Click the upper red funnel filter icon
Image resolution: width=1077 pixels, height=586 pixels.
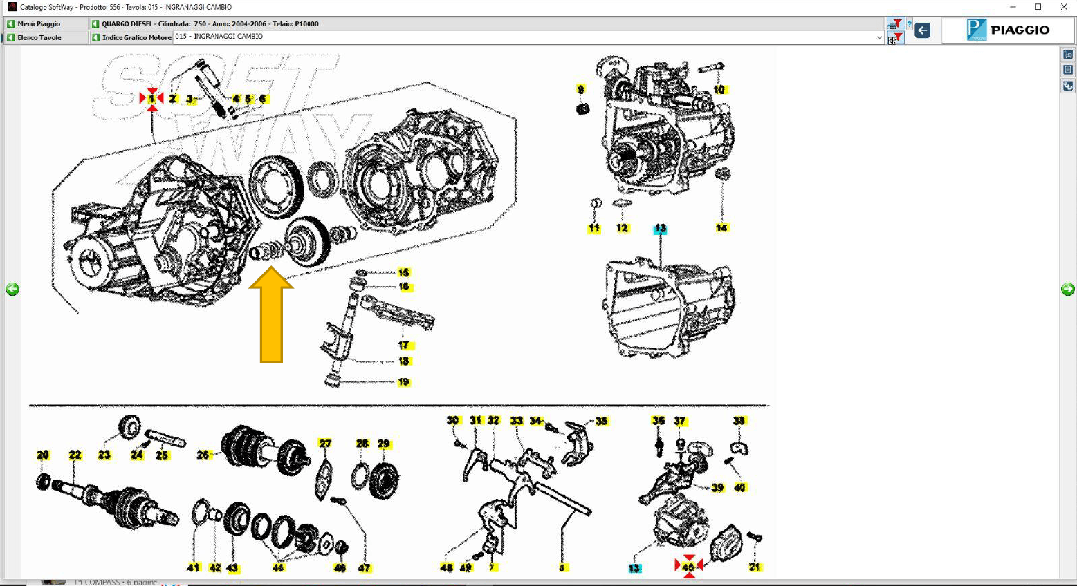(x=896, y=24)
